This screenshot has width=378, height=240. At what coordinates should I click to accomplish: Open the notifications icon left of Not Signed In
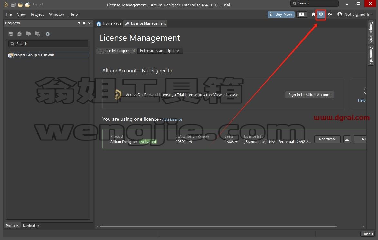pos(330,14)
